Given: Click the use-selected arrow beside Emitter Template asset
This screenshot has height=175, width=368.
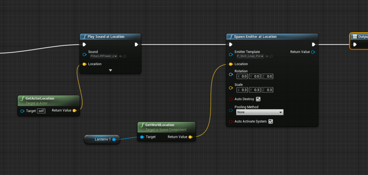Looking at the screenshot, I should [267, 56].
